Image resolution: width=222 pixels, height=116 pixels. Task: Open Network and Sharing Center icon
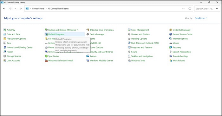[5, 48]
